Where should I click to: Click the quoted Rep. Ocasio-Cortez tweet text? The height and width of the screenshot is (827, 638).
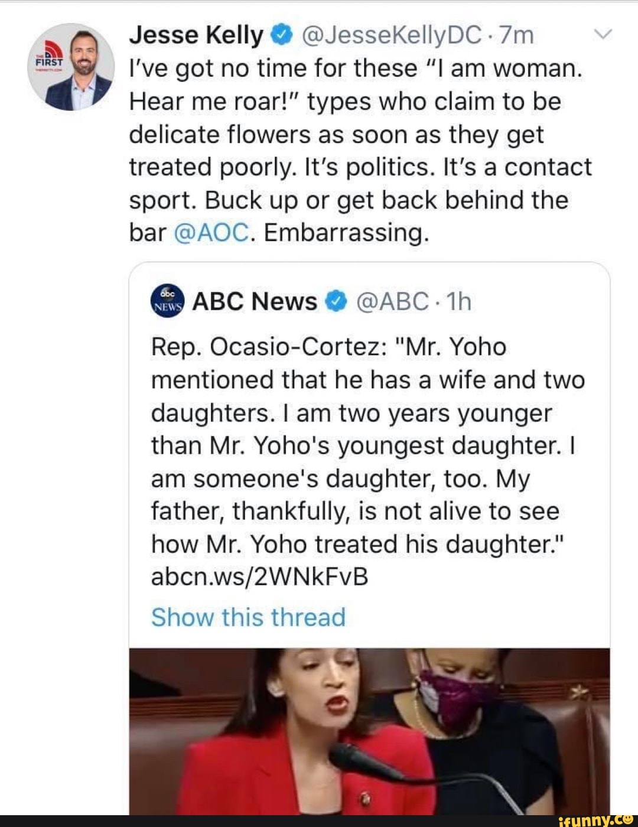[x=367, y=445]
